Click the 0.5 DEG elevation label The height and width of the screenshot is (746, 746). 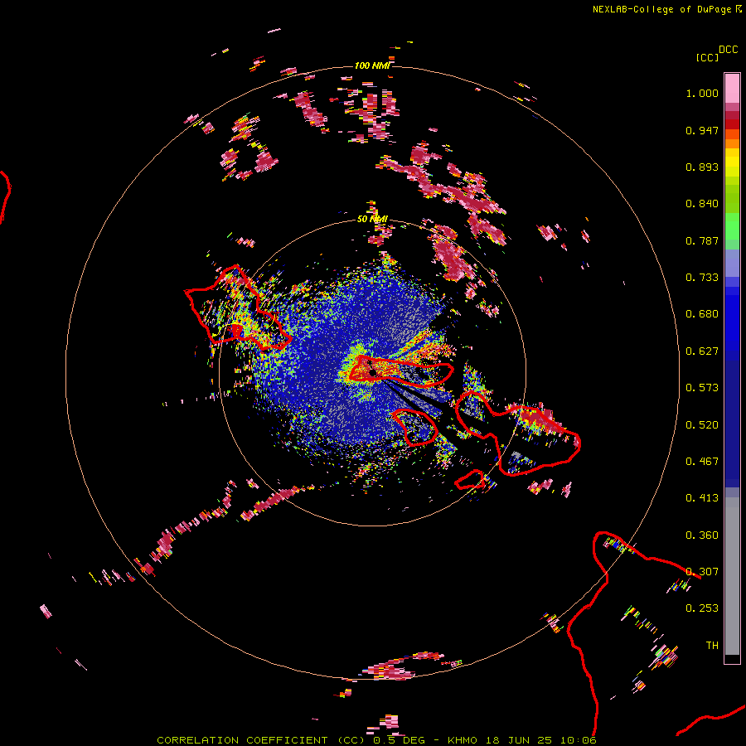coord(399,740)
